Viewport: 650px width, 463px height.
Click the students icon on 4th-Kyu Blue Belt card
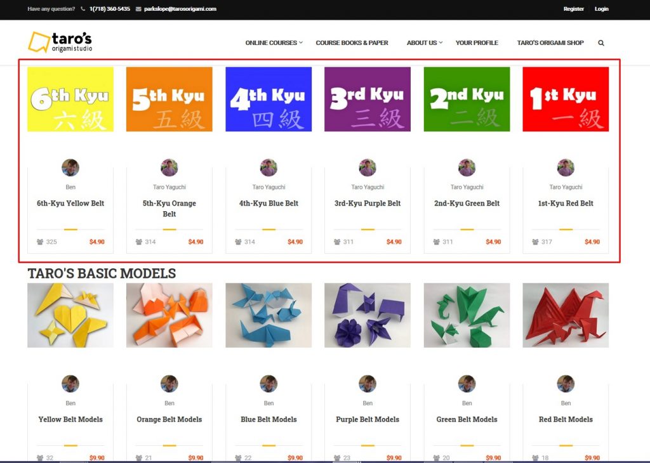(238, 242)
